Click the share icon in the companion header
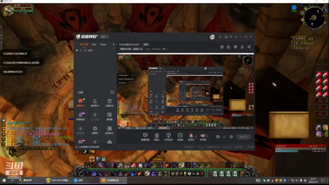Screen dimensions: 329x185 [x=249, y=47]
